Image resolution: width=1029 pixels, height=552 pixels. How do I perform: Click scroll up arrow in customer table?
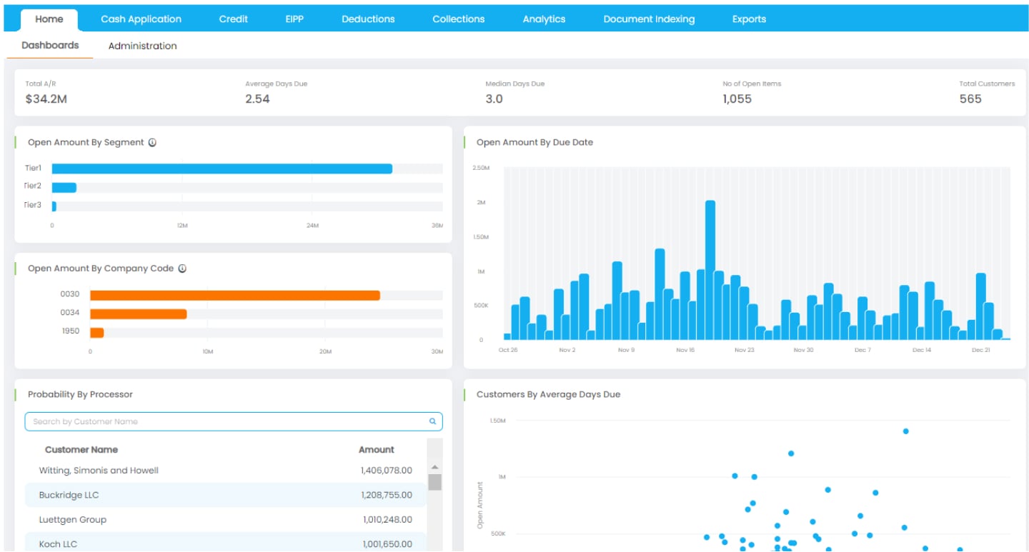coord(434,468)
